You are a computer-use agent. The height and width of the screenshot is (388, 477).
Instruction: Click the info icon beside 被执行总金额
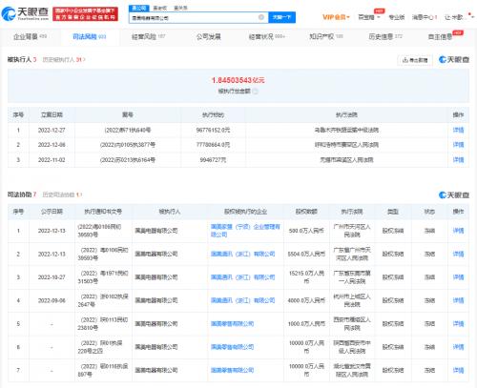tap(255, 92)
